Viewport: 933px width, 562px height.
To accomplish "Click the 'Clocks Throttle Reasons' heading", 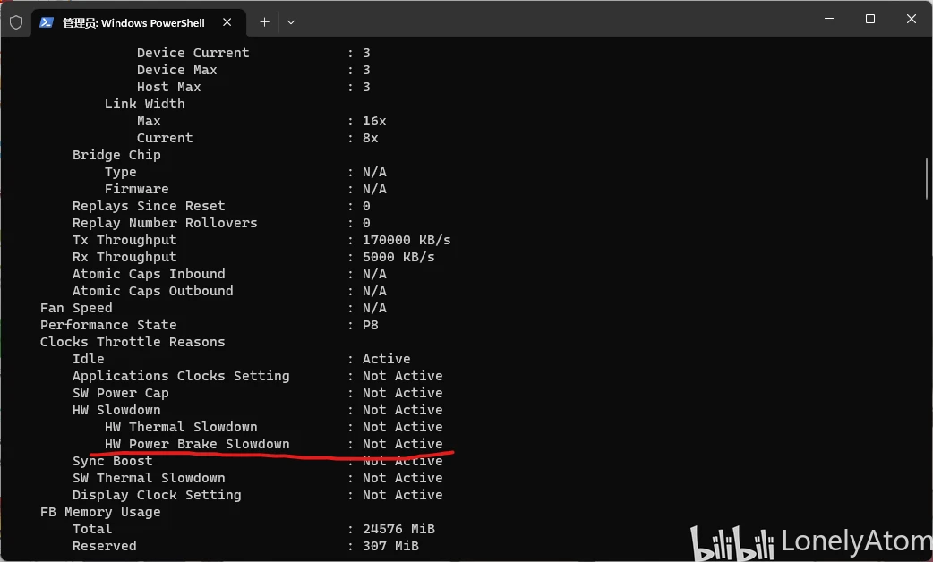I will [x=133, y=343].
